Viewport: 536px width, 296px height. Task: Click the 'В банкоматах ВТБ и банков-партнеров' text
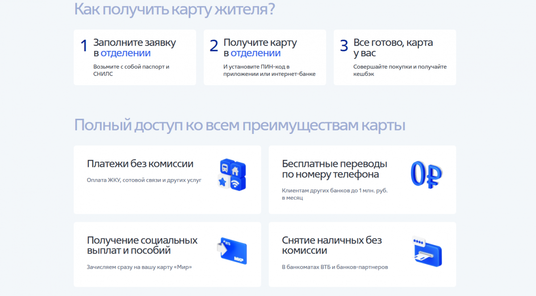[335, 267]
